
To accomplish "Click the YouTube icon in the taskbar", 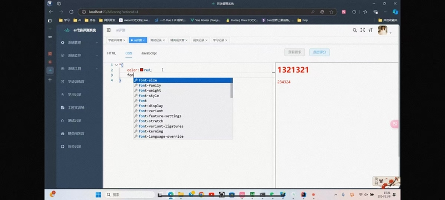I will click(211, 194).
